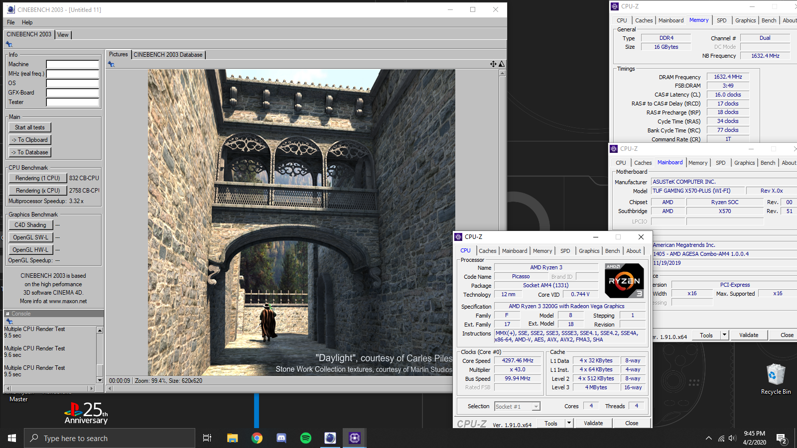Click CINEBENCH title bar app icon
This screenshot has height=448, width=797.
pyautogui.click(x=11, y=9)
